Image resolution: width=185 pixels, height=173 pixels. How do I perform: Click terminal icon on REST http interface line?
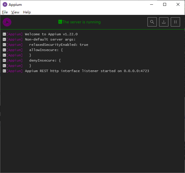[4, 71]
